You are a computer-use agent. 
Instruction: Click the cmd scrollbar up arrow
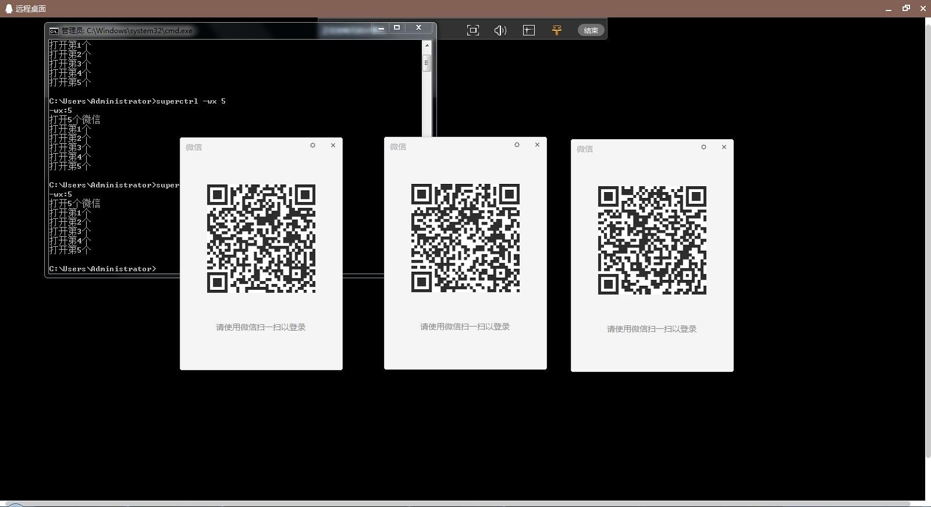pos(427,45)
